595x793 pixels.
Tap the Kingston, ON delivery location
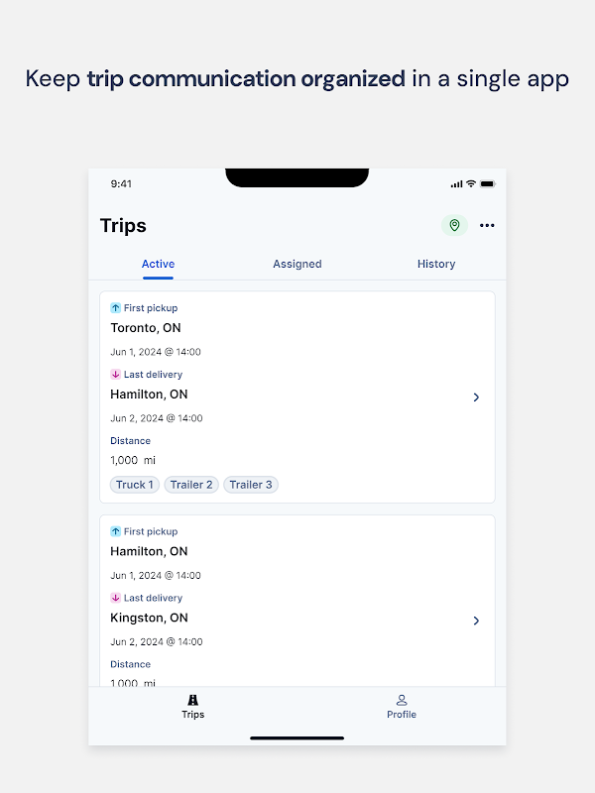[x=149, y=618]
